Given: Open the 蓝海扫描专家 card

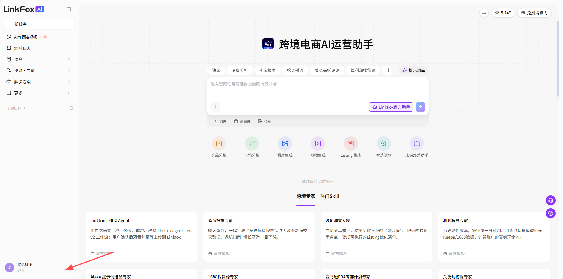Looking at the screenshot, I should coord(259,237).
